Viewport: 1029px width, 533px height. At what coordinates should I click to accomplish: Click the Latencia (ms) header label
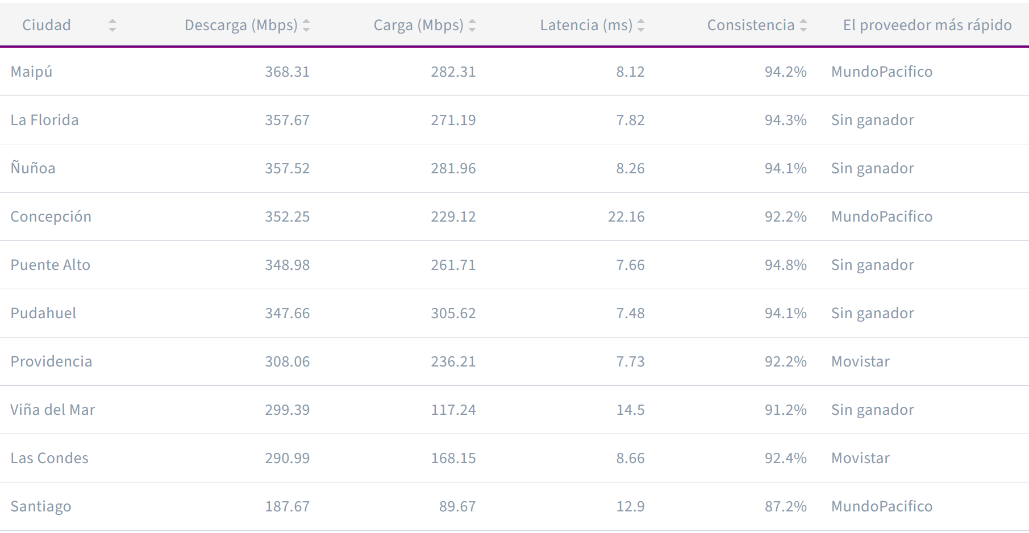[x=586, y=25]
